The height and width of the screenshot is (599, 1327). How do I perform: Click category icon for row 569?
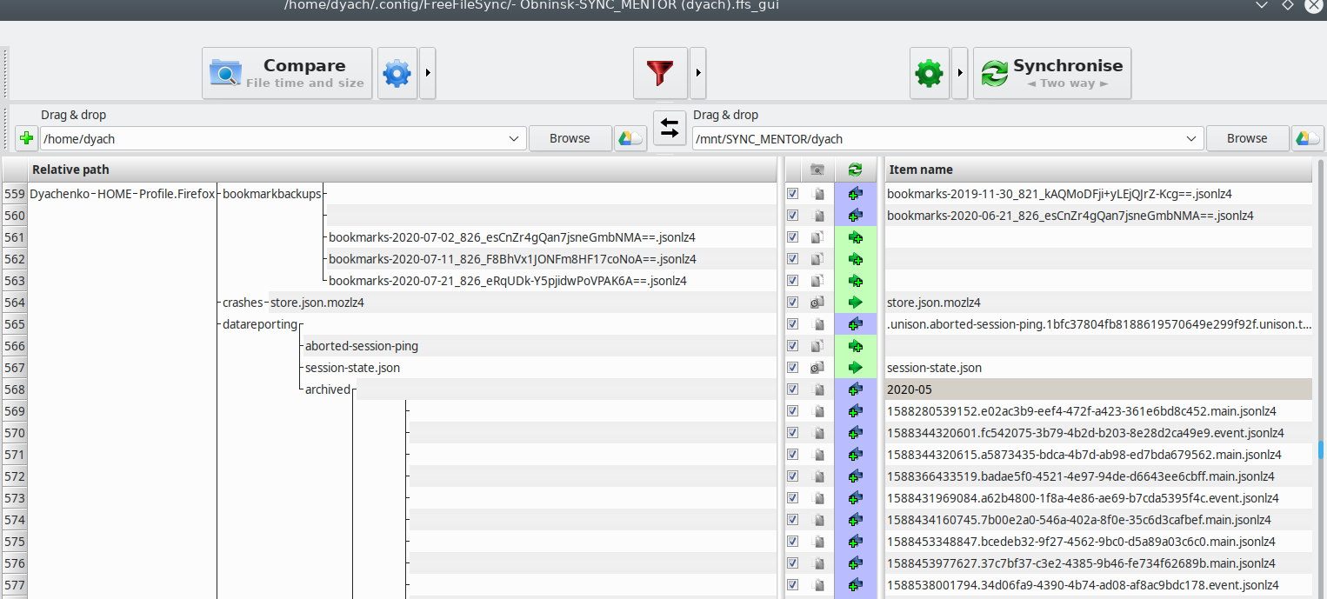[817, 411]
